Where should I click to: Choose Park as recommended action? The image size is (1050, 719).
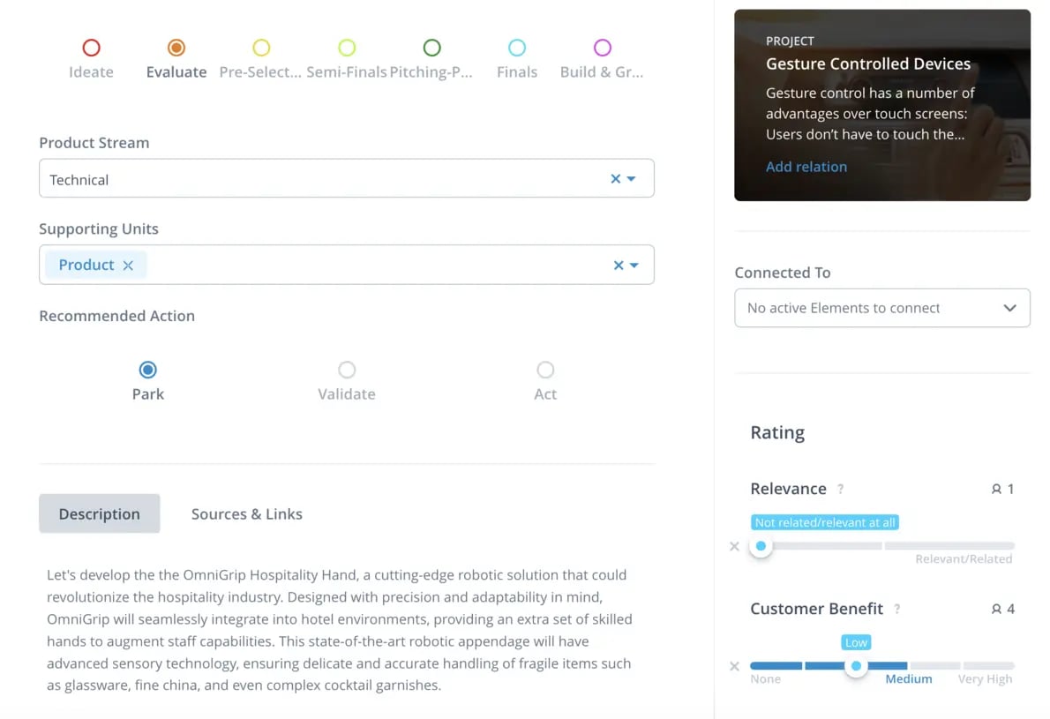click(148, 370)
